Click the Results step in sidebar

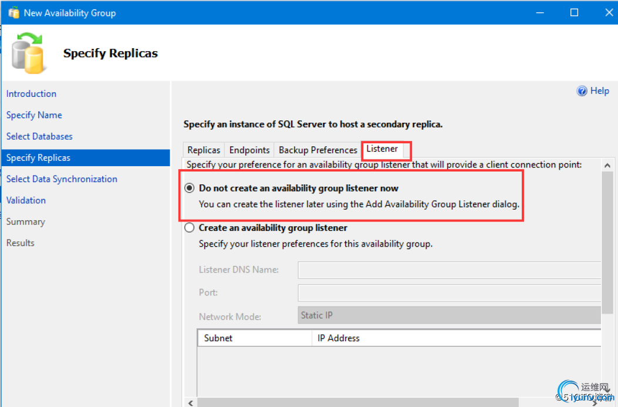(x=21, y=243)
